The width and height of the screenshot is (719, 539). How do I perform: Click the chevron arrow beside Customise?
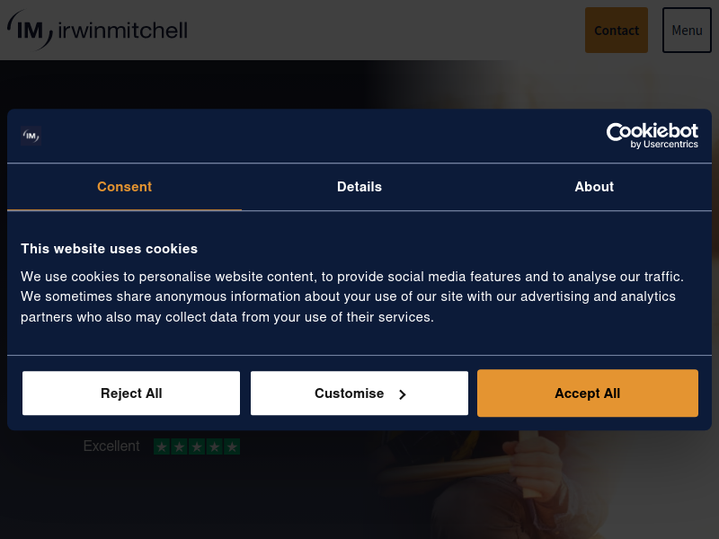403,394
